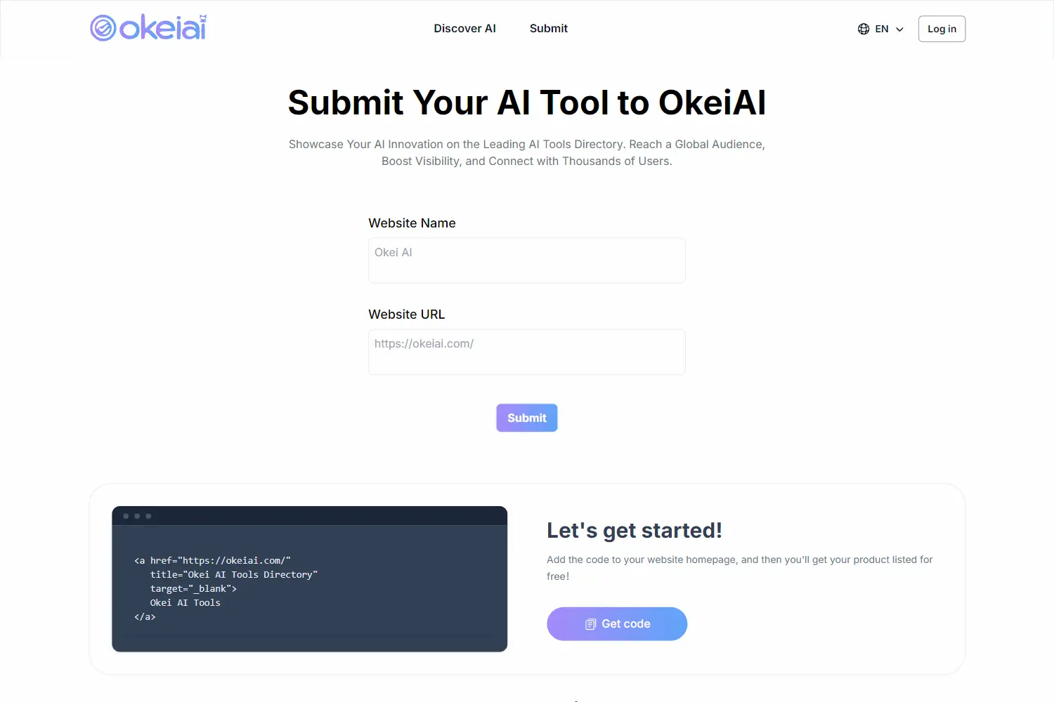Click the OkeiAI wordmark in the header

pos(163,27)
